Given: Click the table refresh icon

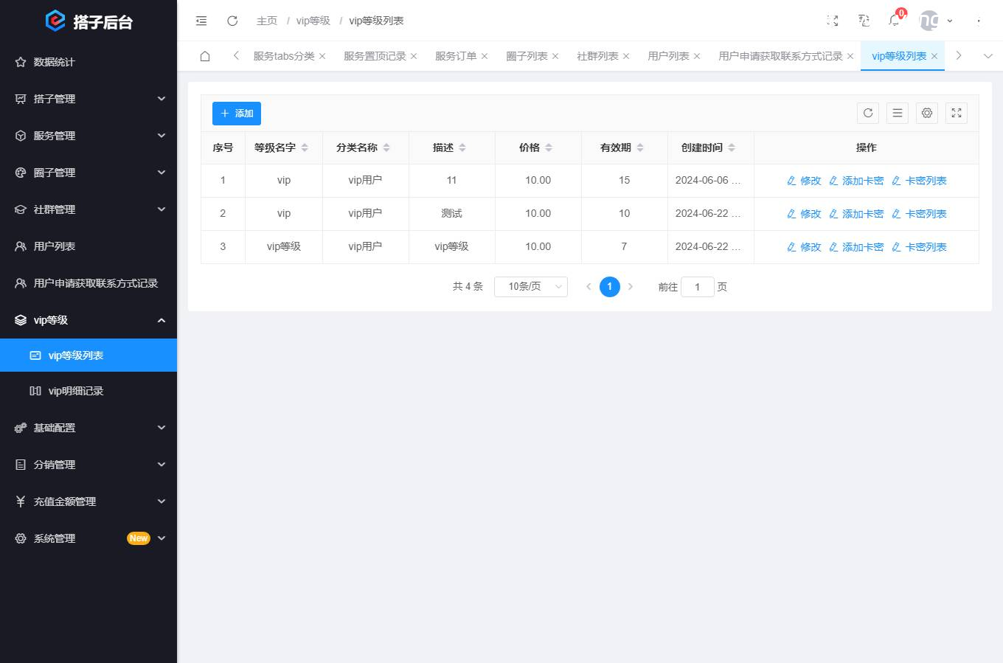Looking at the screenshot, I should (868, 113).
